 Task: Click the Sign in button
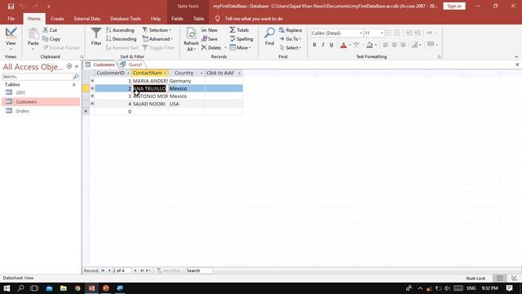pos(454,6)
